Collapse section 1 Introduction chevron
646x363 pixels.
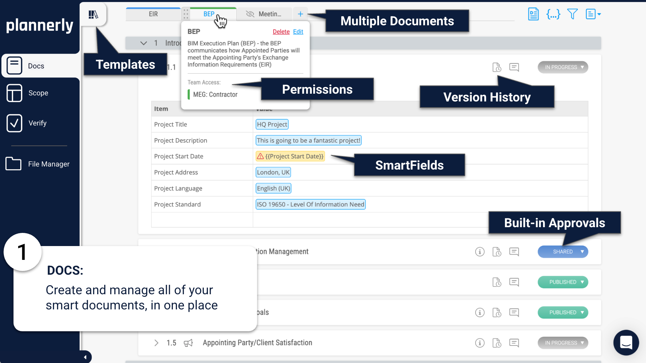[143, 43]
